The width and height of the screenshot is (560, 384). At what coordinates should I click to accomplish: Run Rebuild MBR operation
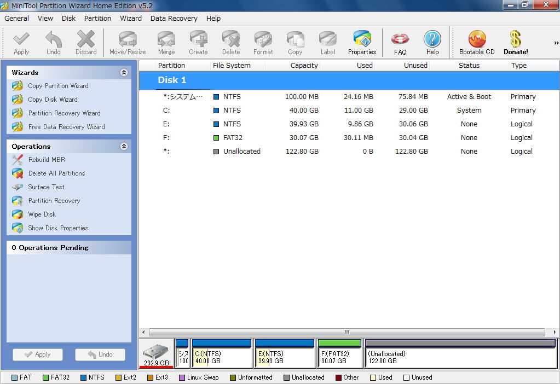pyautogui.click(x=47, y=160)
